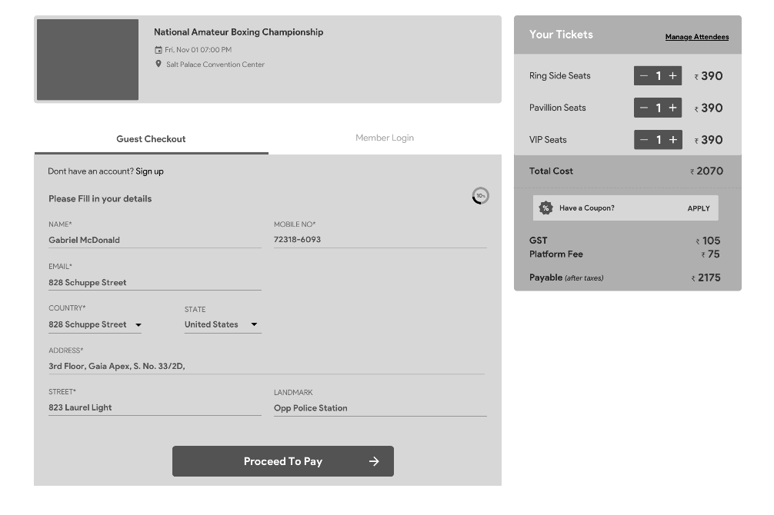Follow the Sign up link
Viewport: 774px width, 515px height.
[149, 171]
